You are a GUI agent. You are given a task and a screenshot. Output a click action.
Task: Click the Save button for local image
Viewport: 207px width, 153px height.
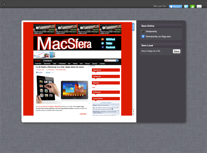(177, 51)
